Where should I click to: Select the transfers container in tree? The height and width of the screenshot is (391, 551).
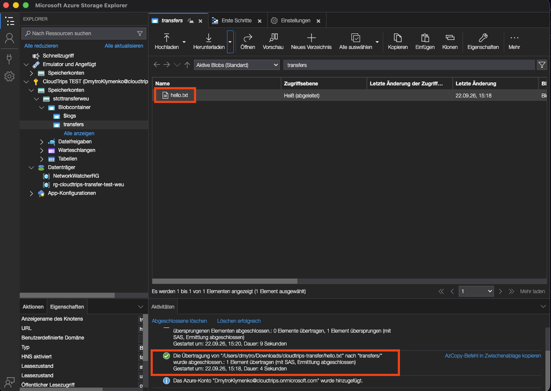(73, 124)
